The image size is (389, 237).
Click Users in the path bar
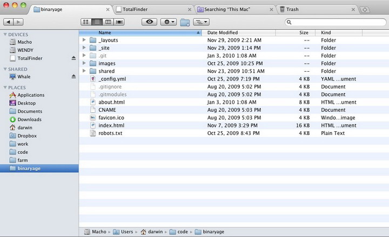pos(123,232)
